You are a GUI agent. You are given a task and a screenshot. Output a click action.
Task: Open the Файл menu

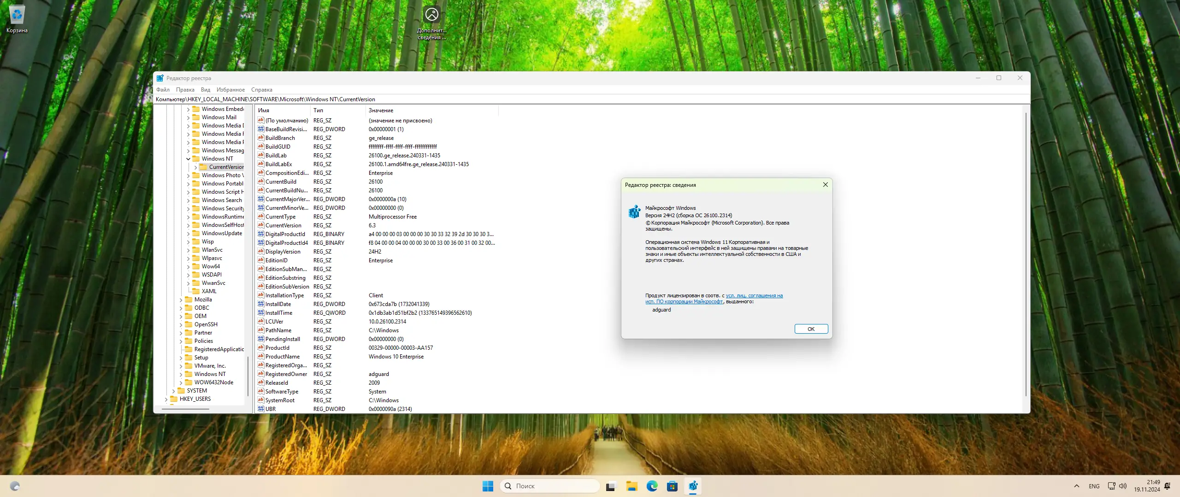[x=163, y=90]
